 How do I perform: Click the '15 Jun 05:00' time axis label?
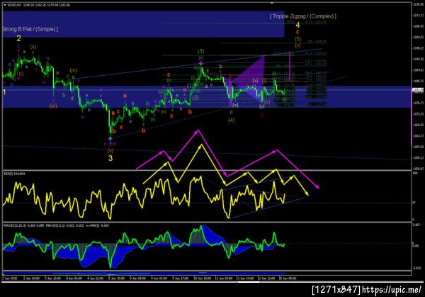click(x=288, y=279)
